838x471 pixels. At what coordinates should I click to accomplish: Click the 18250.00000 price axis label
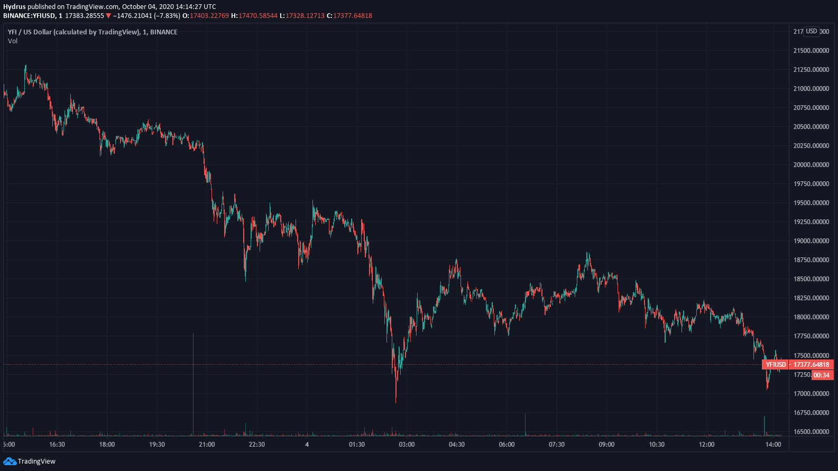click(811, 298)
